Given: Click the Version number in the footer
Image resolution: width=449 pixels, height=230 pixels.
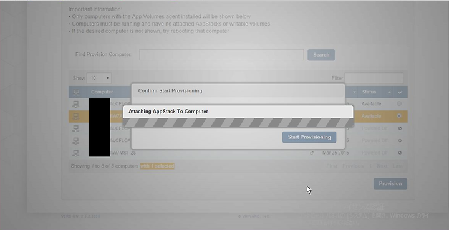Looking at the screenshot, I should pyautogui.click(x=80, y=216).
